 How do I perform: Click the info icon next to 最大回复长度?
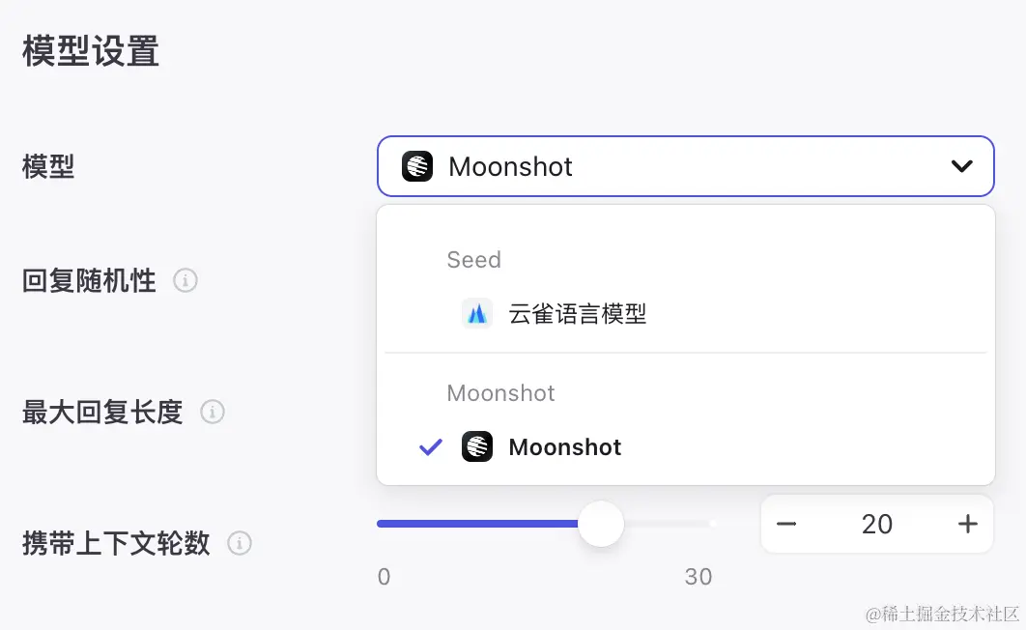tap(214, 412)
